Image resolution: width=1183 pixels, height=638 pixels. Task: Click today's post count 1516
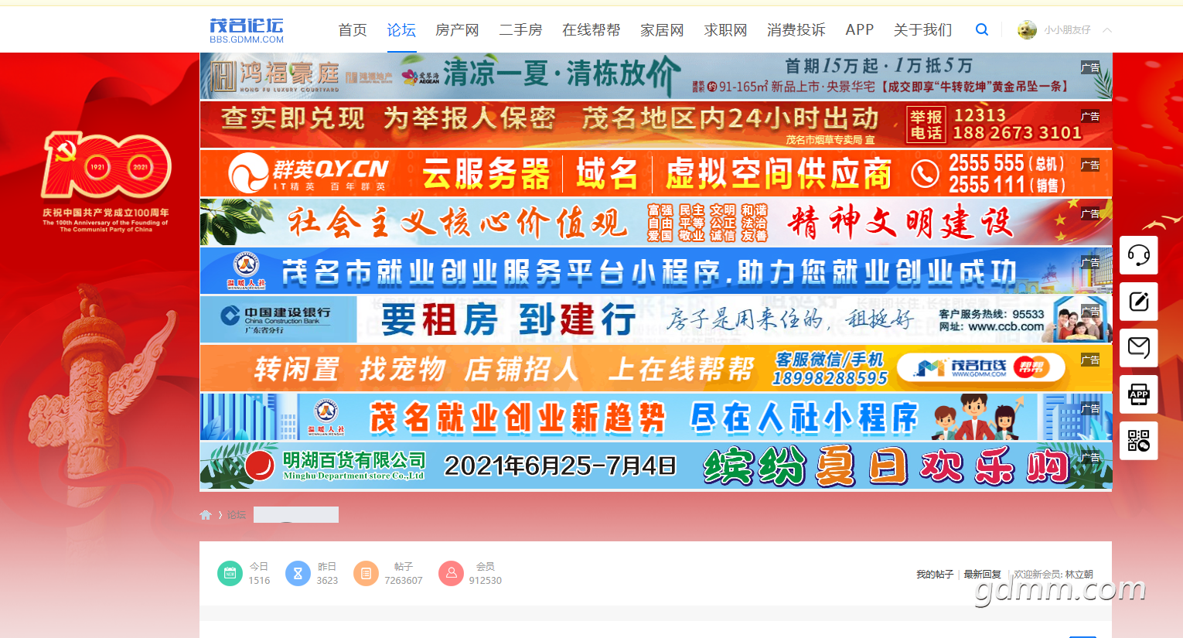(259, 581)
